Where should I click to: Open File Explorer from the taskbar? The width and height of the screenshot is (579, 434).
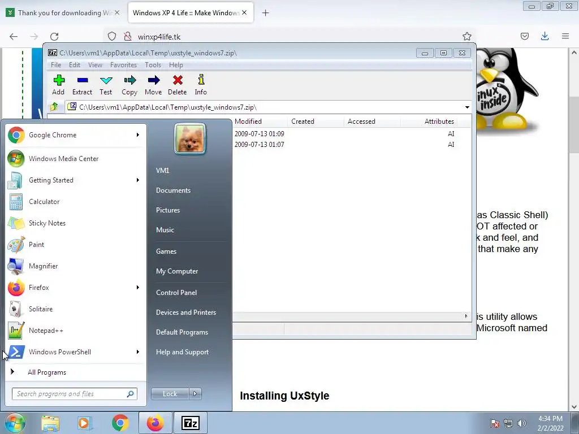click(x=50, y=423)
